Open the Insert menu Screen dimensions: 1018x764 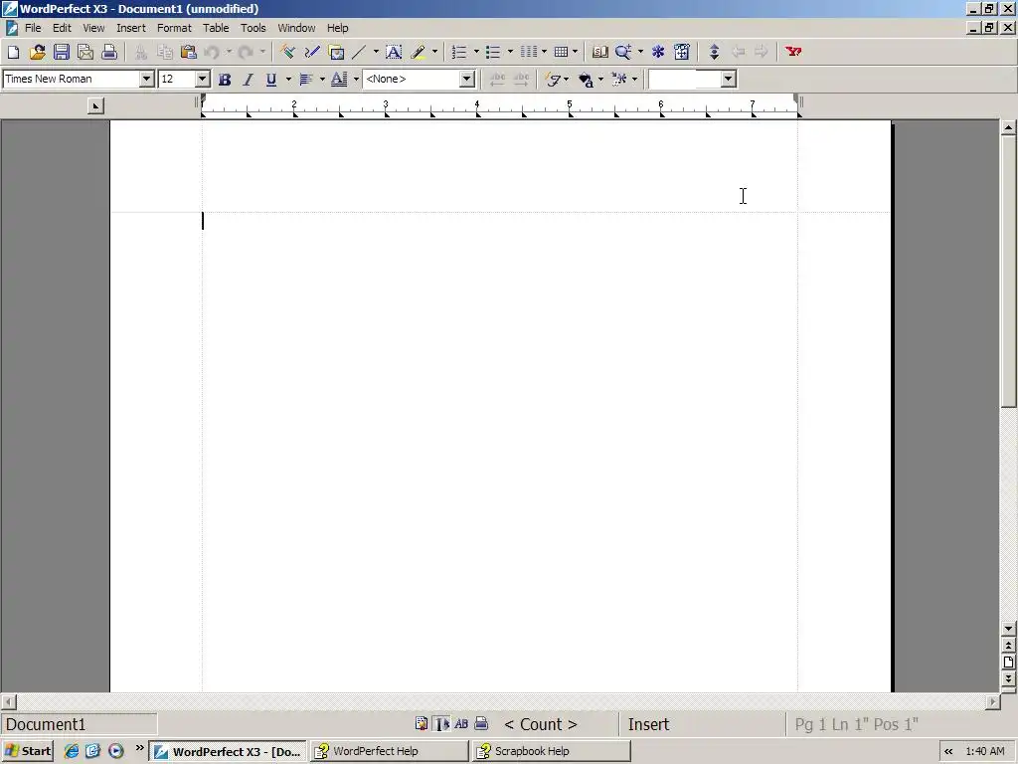[x=131, y=28]
